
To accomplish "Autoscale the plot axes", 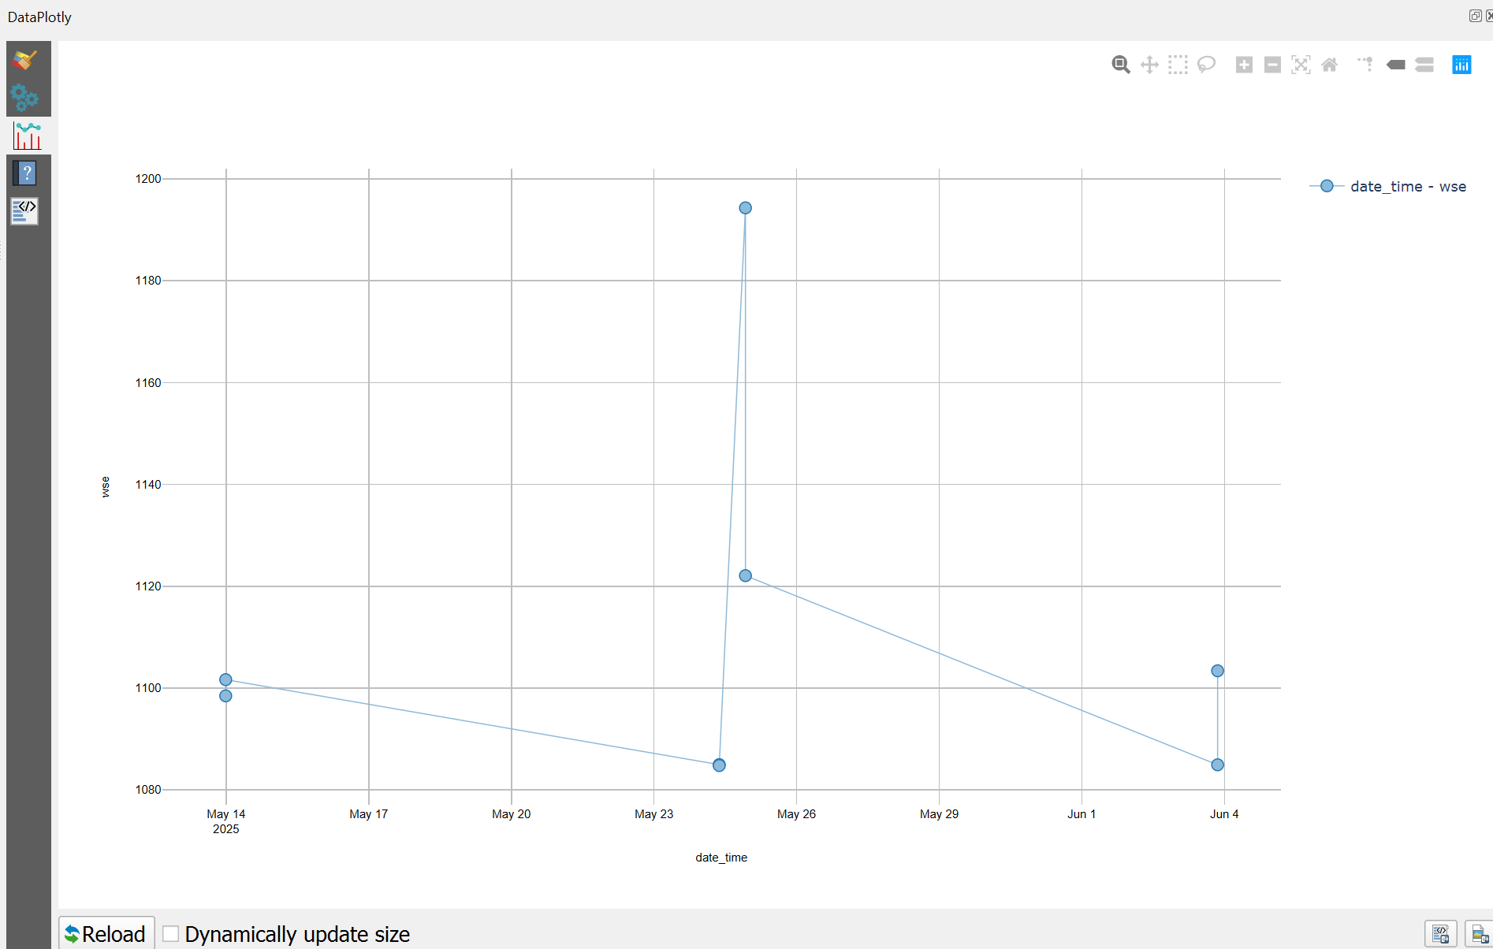I will pos(1301,65).
